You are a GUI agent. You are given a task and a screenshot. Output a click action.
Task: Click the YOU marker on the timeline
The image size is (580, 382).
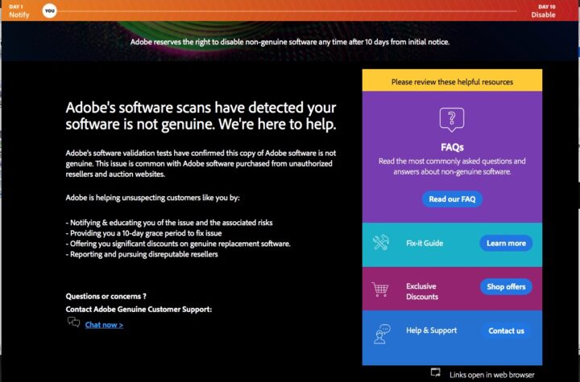(x=50, y=10)
